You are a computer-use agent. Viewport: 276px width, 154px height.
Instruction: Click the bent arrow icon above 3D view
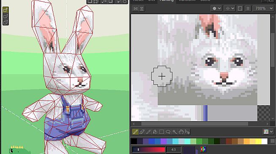[x=118, y=1]
